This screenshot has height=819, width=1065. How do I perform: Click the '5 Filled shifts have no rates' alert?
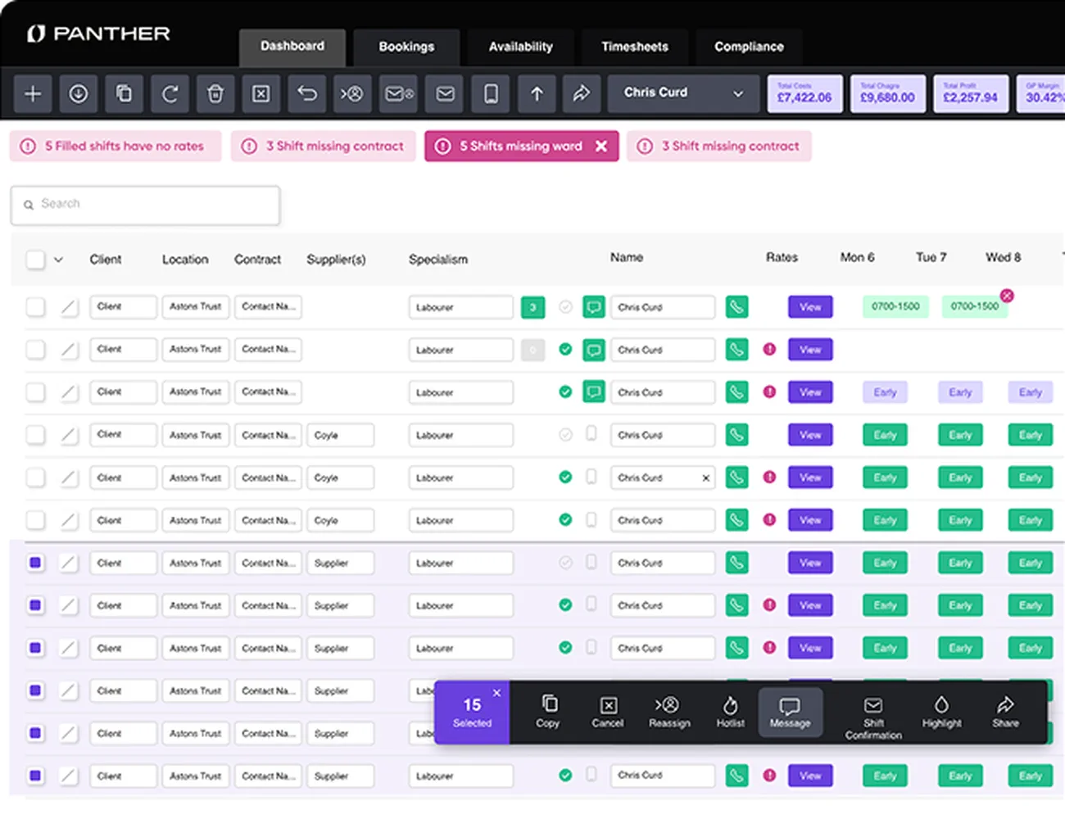(x=116, y=146)
